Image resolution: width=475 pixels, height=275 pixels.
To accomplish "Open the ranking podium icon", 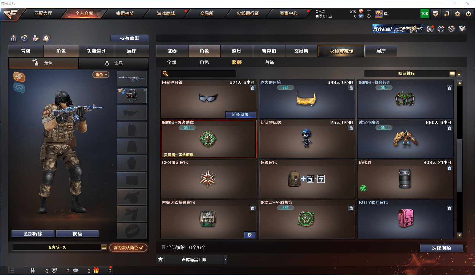I will (x=13, y=38).
